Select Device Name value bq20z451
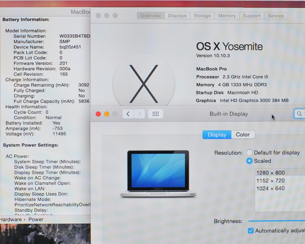This screenshot has width=305, height=244. (x=70, y=47)
